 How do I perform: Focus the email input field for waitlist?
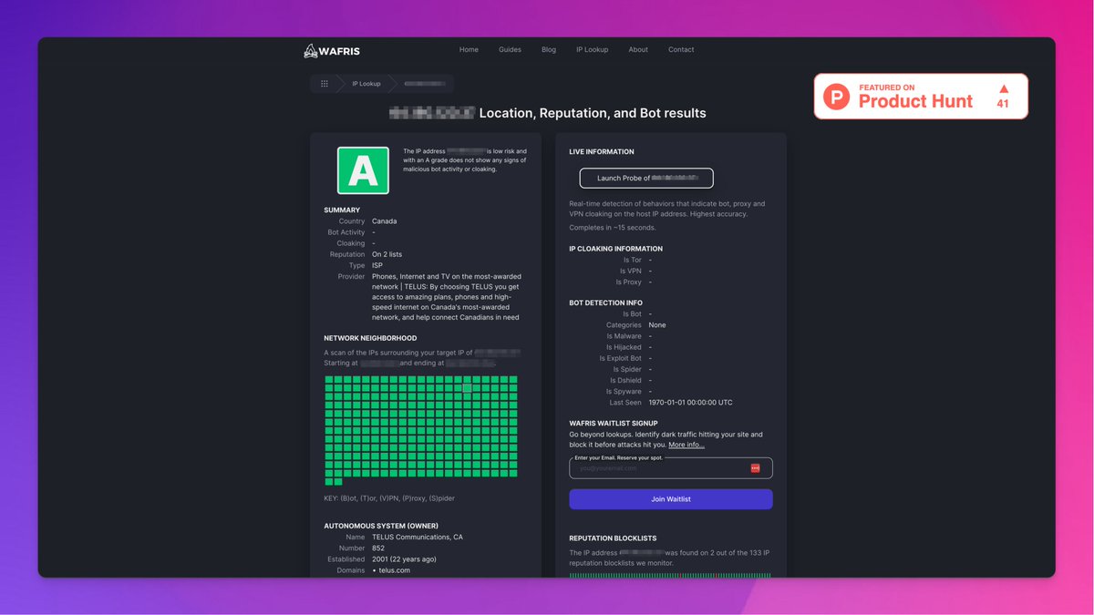tap(661, 468)
